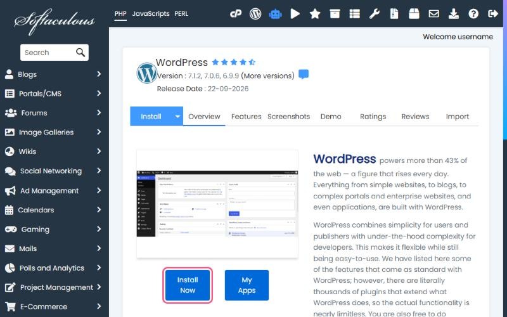Expand the Image Galleries category chevron
Image resolution: width=507 pixels, height=317 pixels.
99,132
